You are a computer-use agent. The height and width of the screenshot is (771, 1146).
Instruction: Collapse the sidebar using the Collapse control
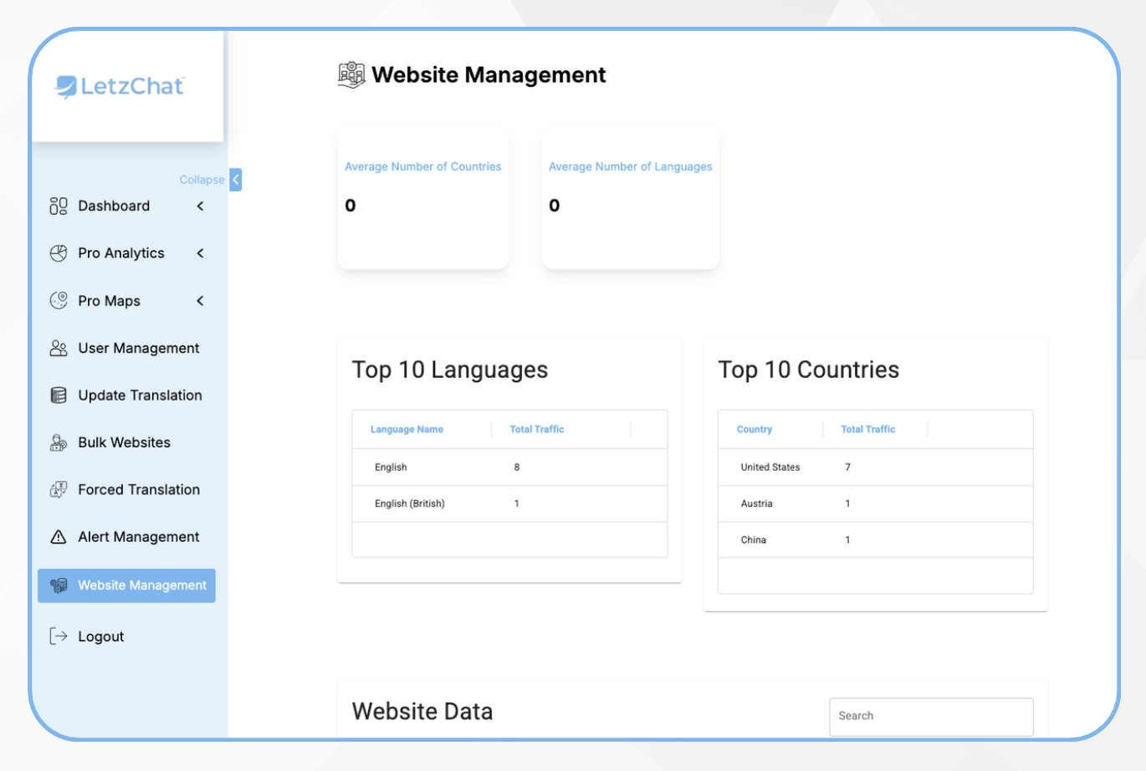coord(235,179)
